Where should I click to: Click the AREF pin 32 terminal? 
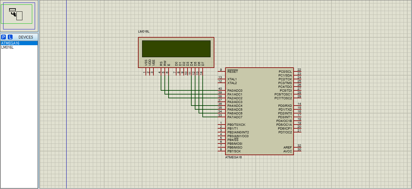[x=298, y=148]
